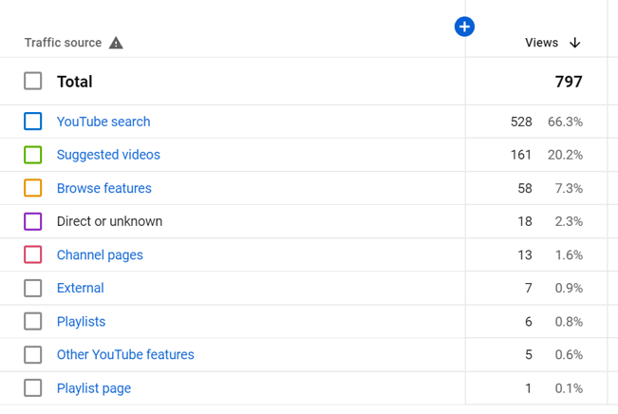Toggle the Total row checkbox
Screen dimensions: 618x414
pos(33,82)
